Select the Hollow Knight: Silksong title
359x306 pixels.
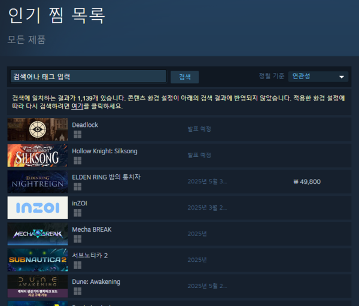(105, 151)
